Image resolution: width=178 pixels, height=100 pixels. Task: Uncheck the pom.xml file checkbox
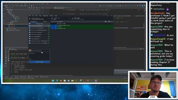click(x=30, y=39)
